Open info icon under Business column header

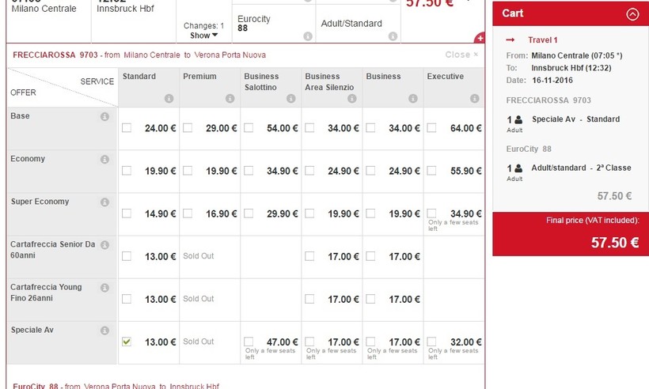click(x=413, y=98)
